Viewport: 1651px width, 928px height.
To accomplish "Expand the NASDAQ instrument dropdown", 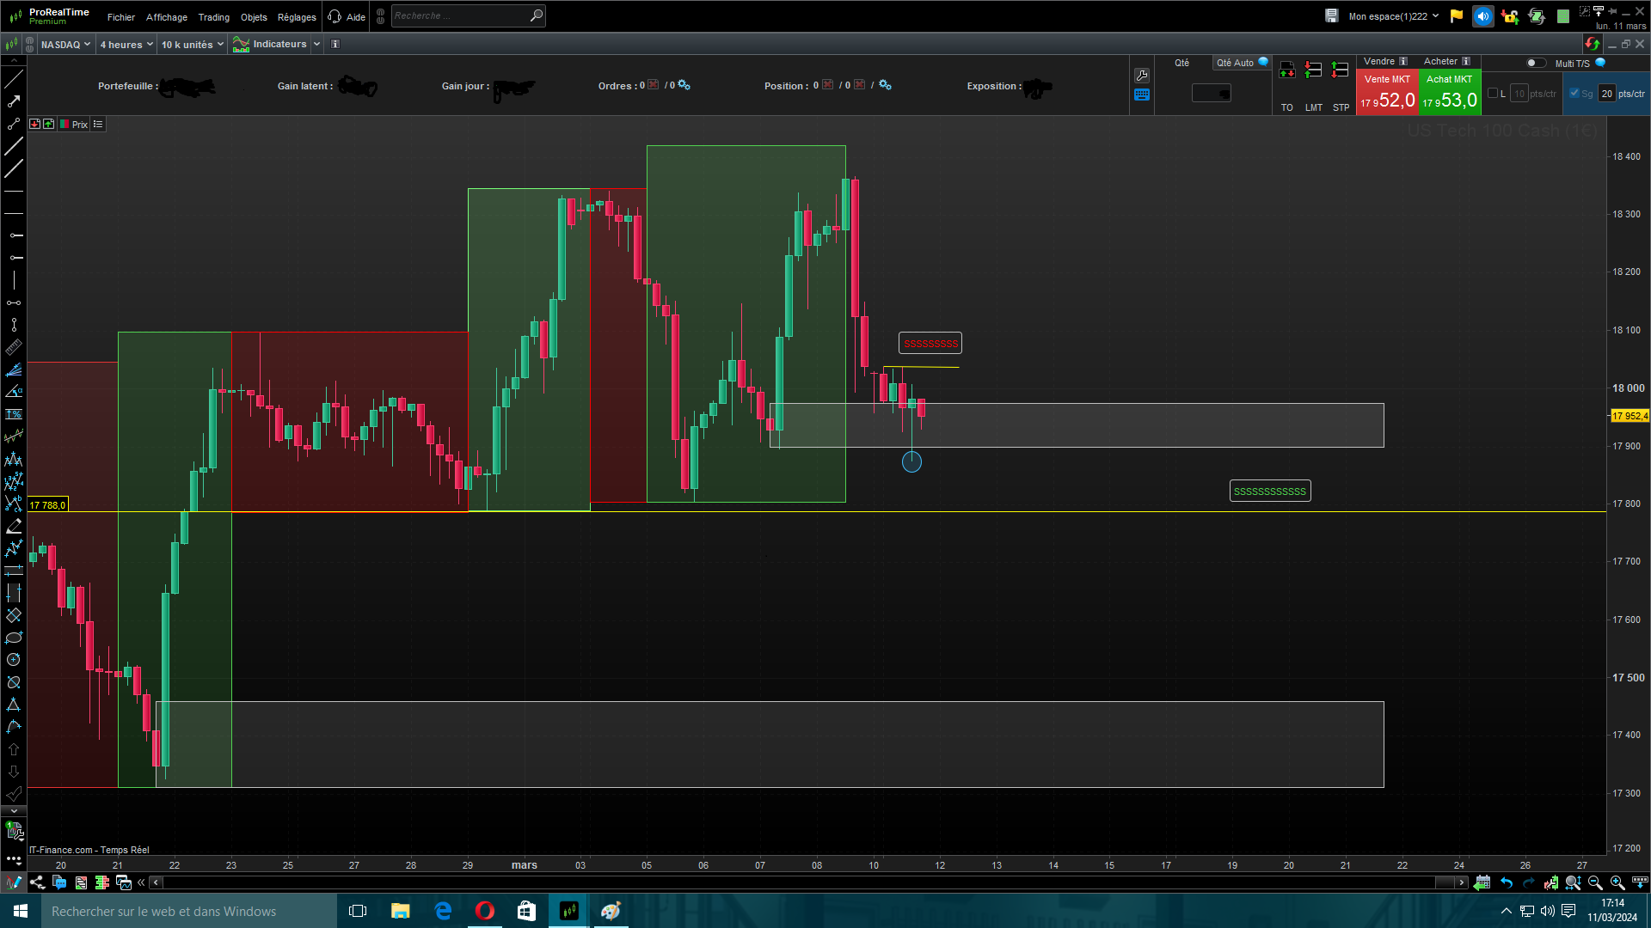I will coord(65,45).
